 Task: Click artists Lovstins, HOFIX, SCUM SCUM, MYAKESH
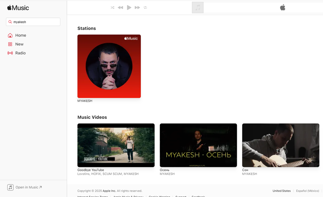tap(108, 174)
